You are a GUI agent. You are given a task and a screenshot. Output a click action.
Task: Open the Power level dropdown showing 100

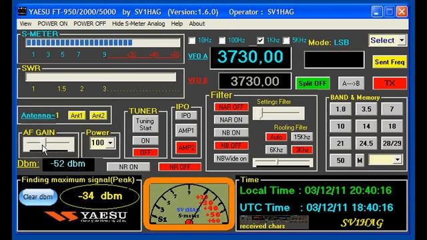click(110, 143)
